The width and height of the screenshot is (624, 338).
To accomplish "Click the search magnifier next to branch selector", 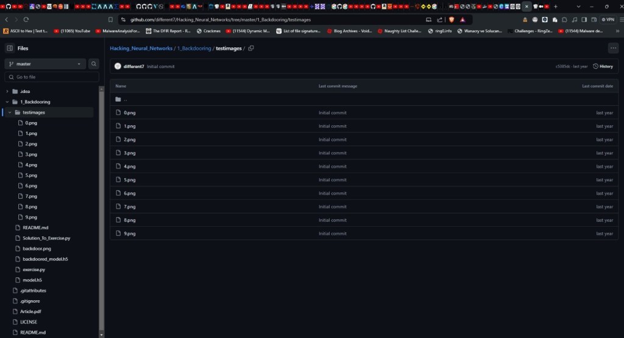I will (x=94, y=64).
